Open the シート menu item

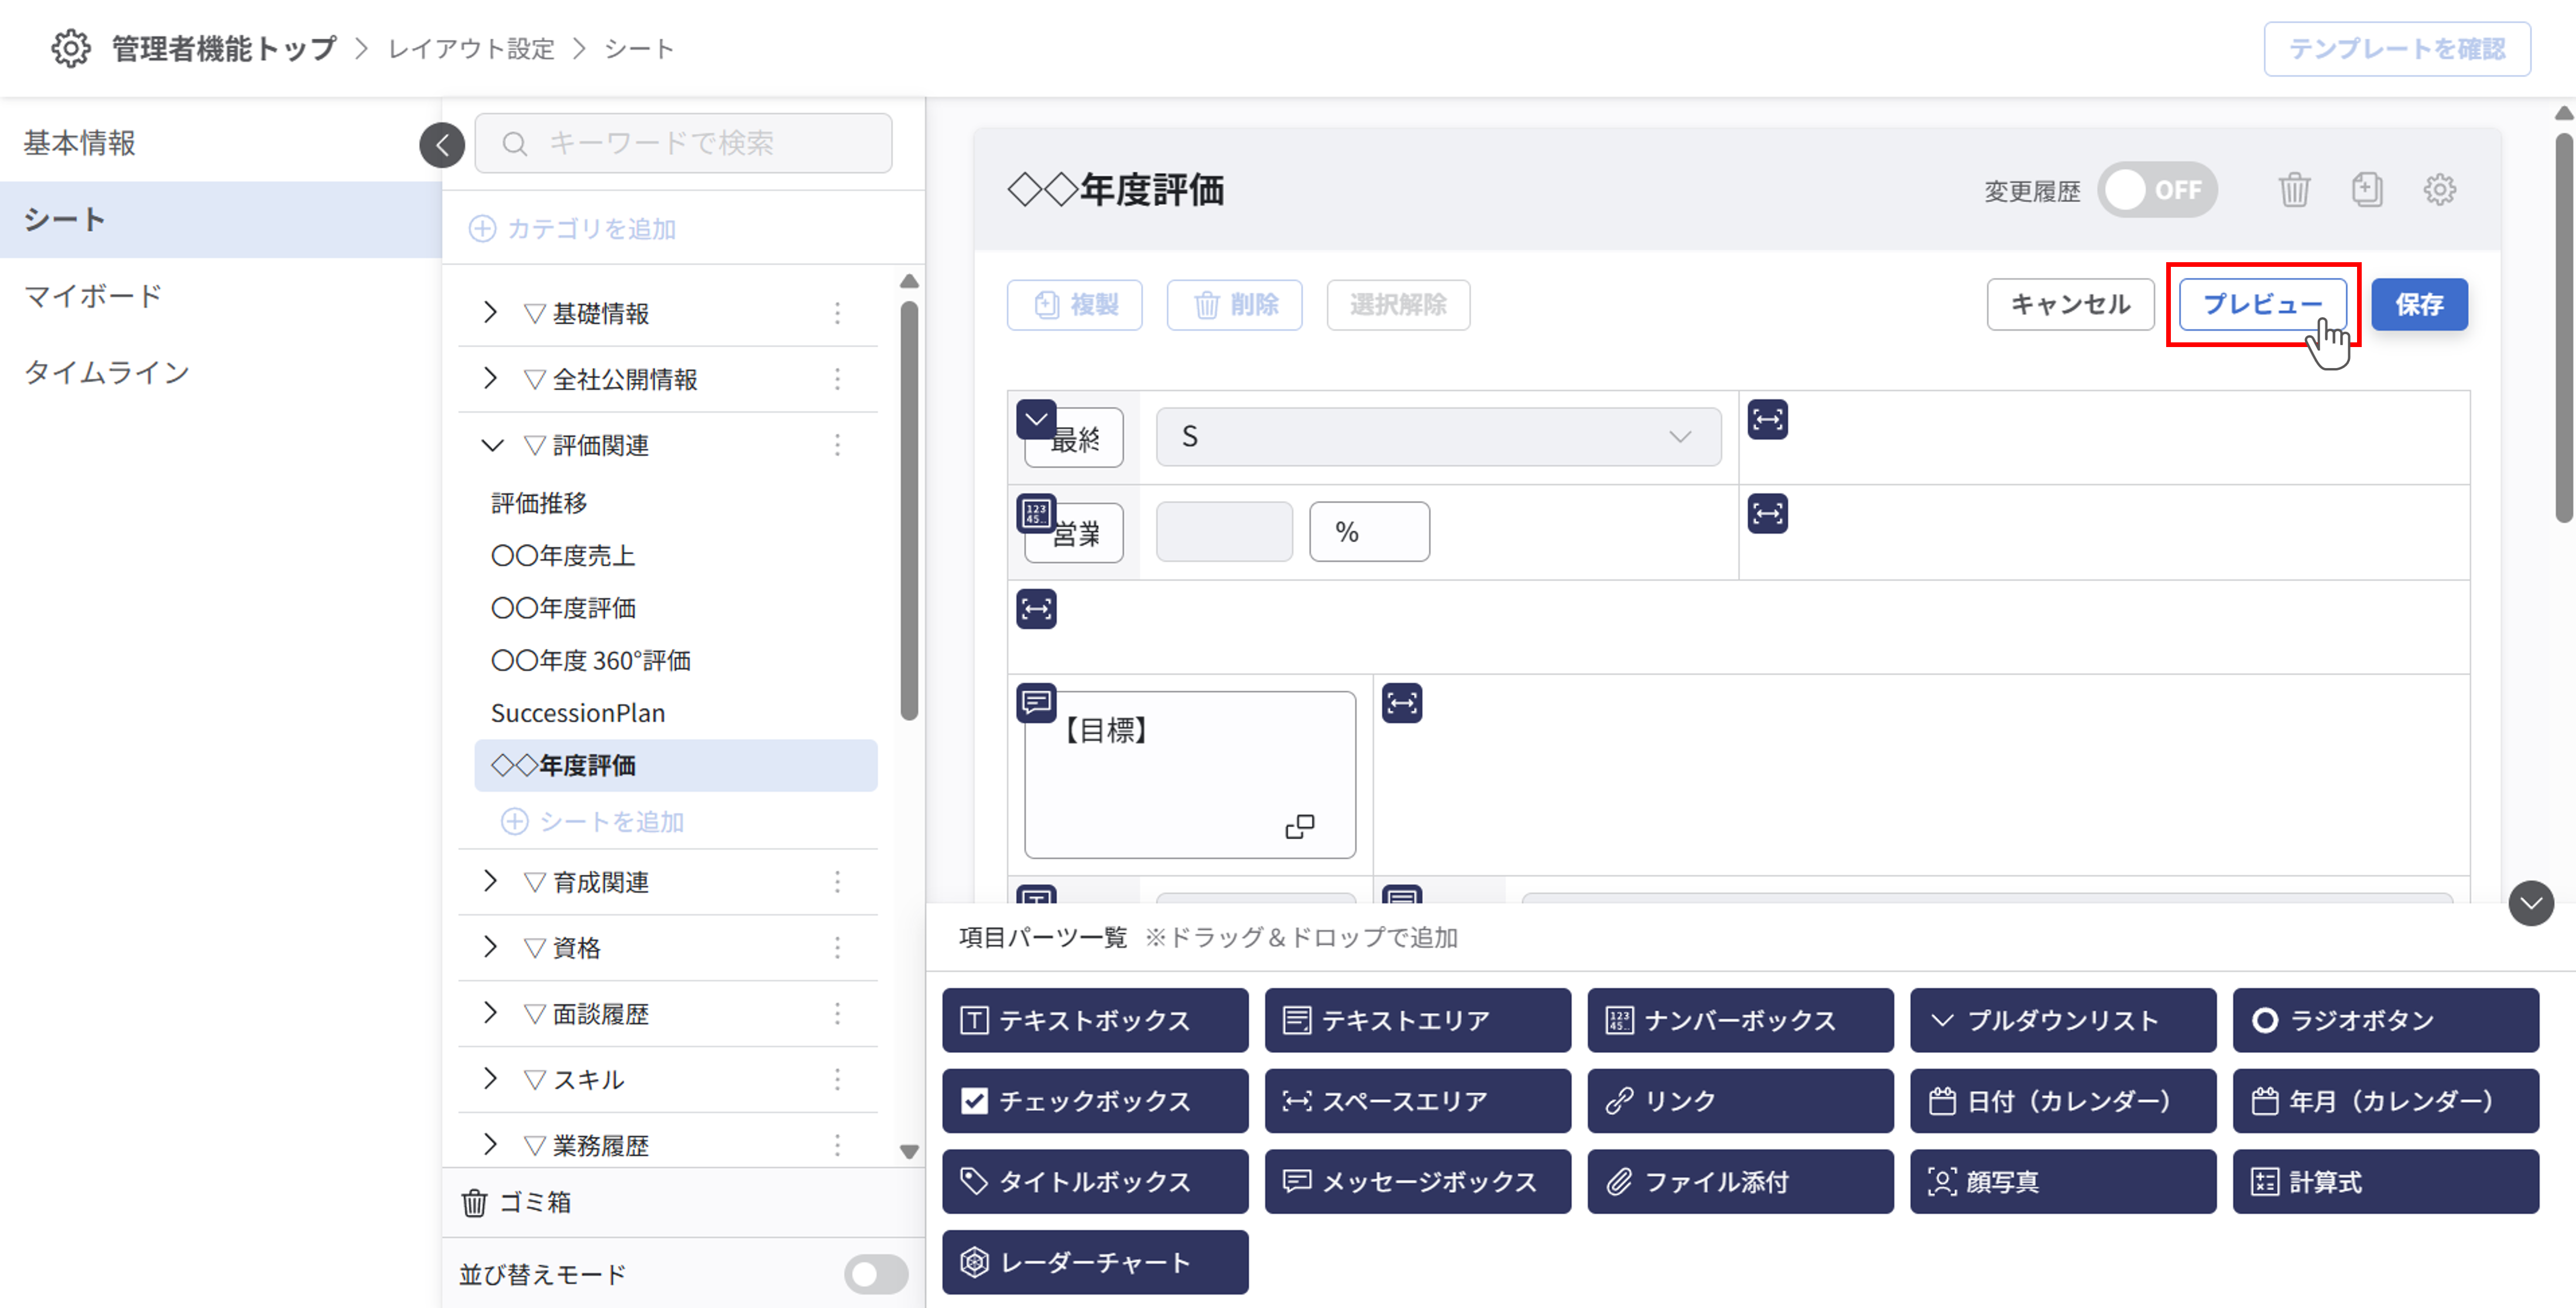pos(220,219)
